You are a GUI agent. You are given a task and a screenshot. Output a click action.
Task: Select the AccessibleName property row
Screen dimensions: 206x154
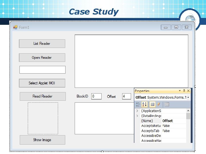pos(163,141)
